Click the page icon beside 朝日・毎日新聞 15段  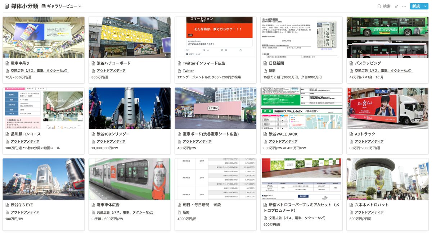pyautogui.click(x=180, y=205)
